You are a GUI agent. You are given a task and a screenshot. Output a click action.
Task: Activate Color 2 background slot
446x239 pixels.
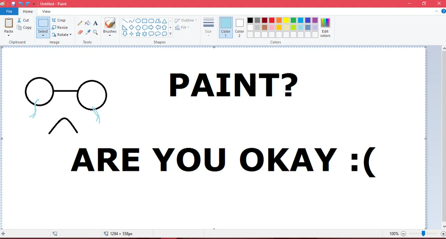pyautogui.click(x=239, y=27)
